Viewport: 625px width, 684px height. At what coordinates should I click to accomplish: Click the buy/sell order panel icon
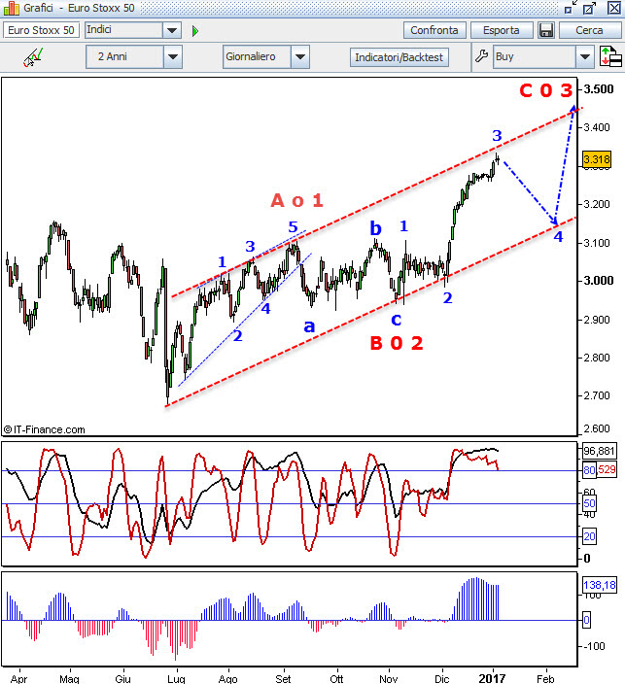pyautogui.click(x=610, y=56)
